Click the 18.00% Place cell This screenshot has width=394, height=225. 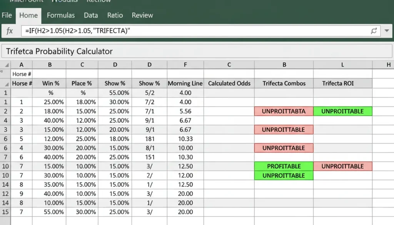[x=82, y=102]
